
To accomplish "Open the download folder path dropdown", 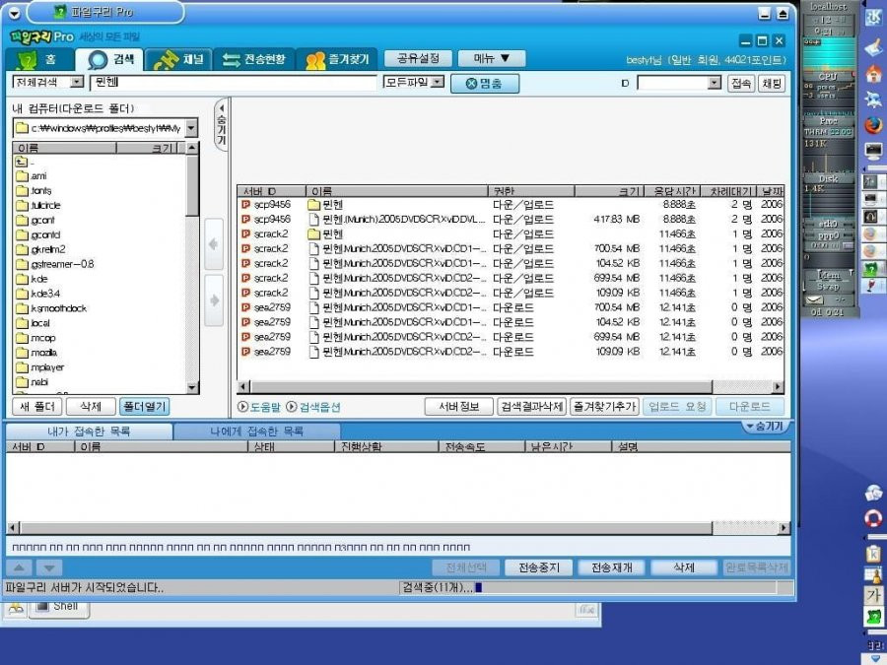I will [191, 128].
